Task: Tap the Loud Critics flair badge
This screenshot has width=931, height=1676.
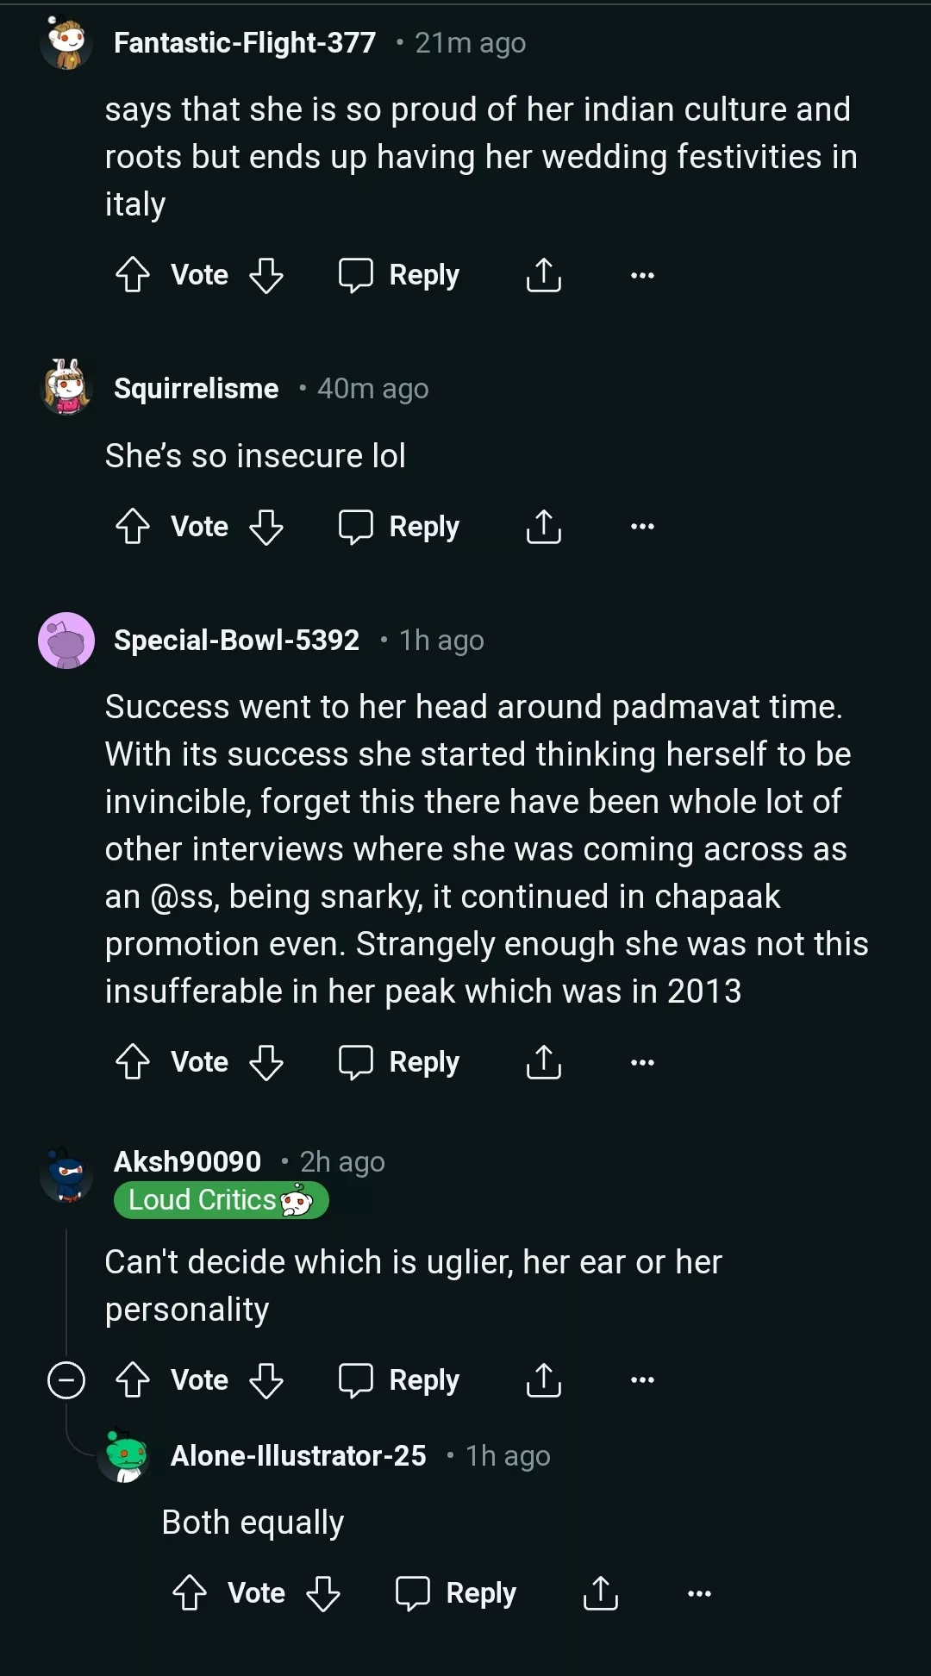Action: [x=221, y=1200]
